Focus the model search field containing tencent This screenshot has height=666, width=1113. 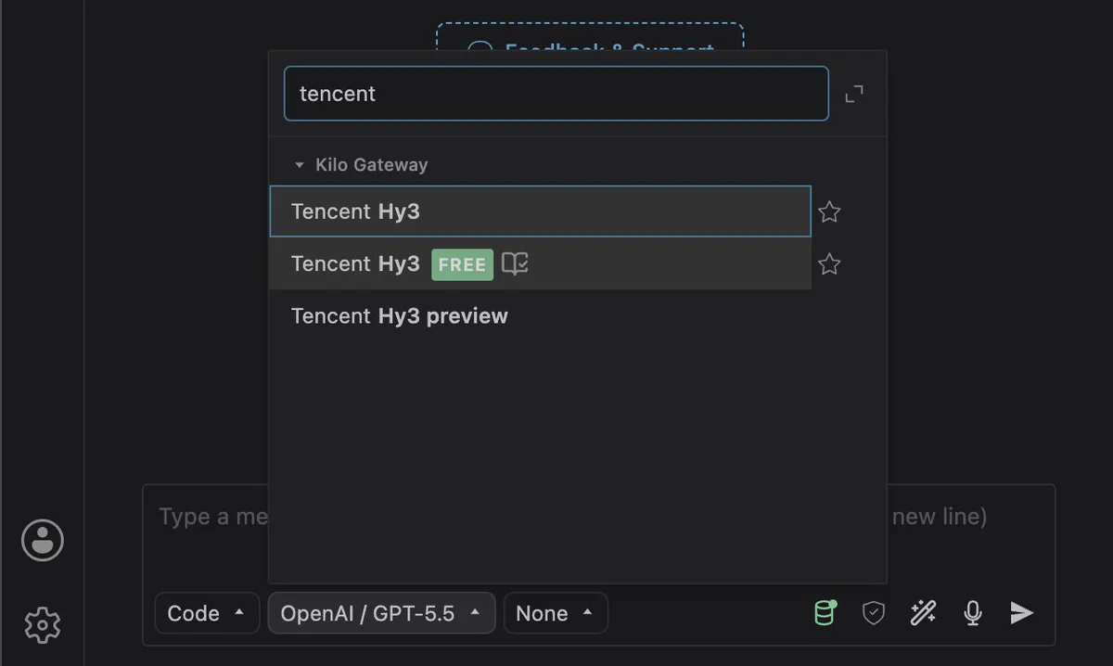click(x=556, y=94)
